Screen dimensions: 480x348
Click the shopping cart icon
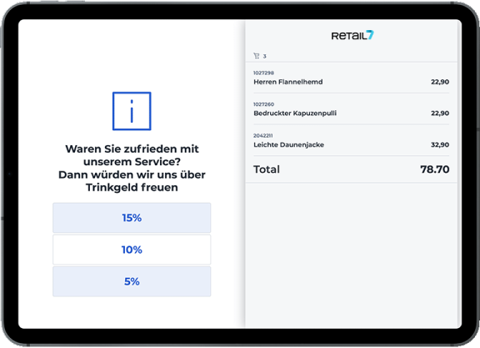(256, 56)
